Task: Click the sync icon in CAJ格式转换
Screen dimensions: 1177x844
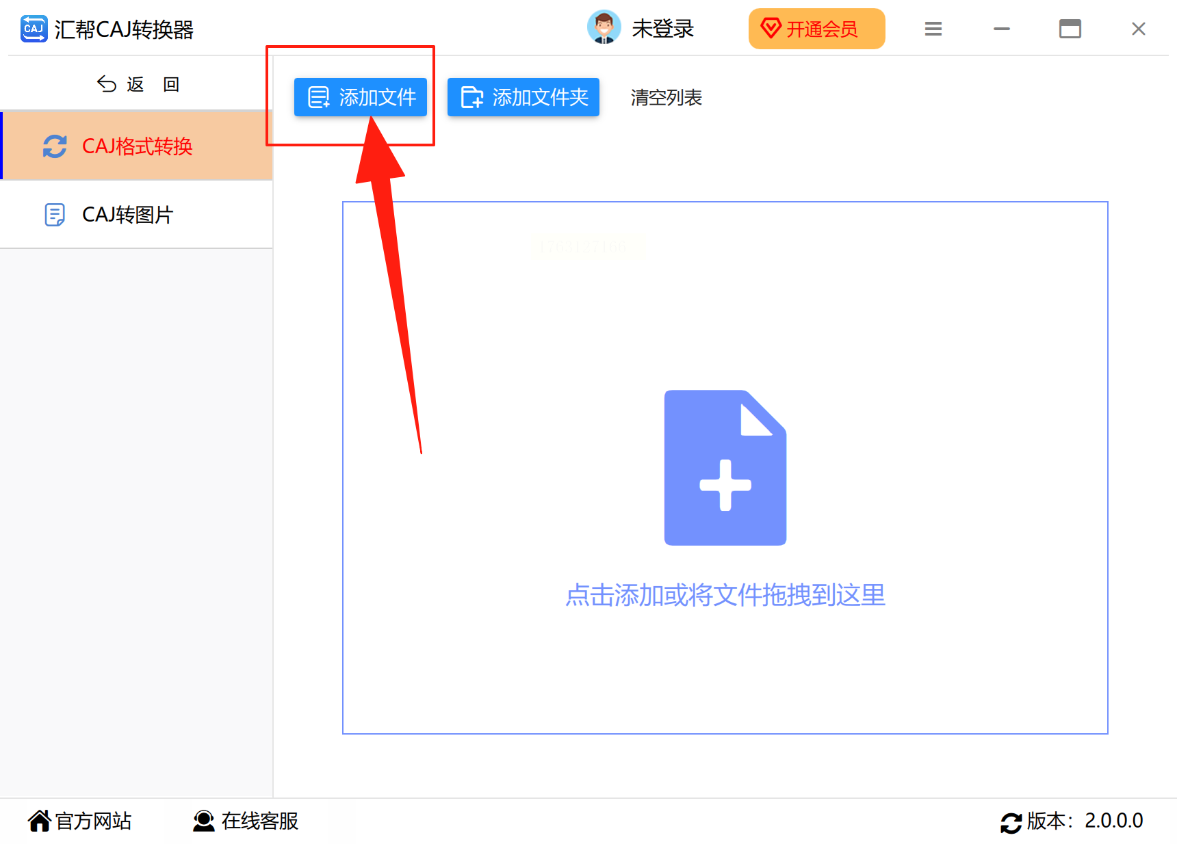Action: point(55,146)
